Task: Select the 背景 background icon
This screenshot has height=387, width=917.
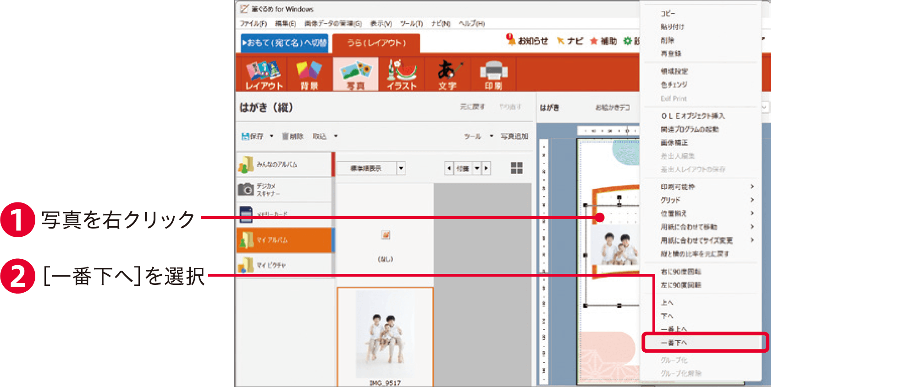Action: pos(309,74)
